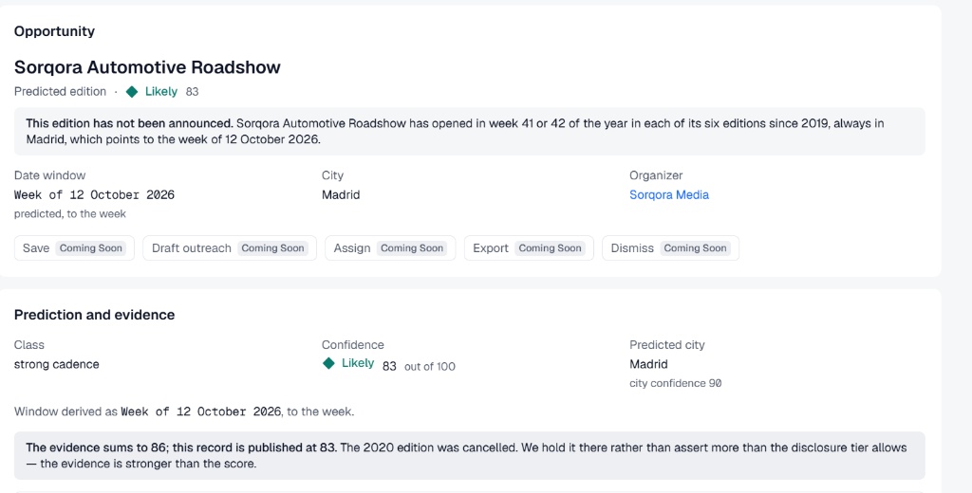
Task: Click the Coming Soon badge on Assign
Action: pyautogui.click(x=412, y=247)
